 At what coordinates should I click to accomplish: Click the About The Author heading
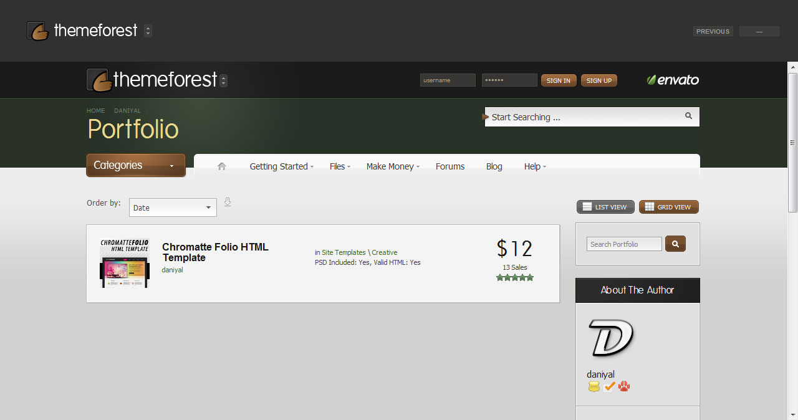637,290
